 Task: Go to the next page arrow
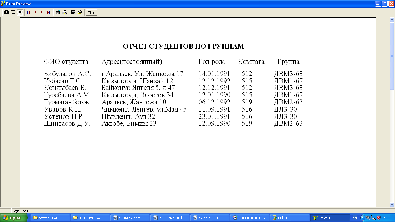(x=42, y=12)
